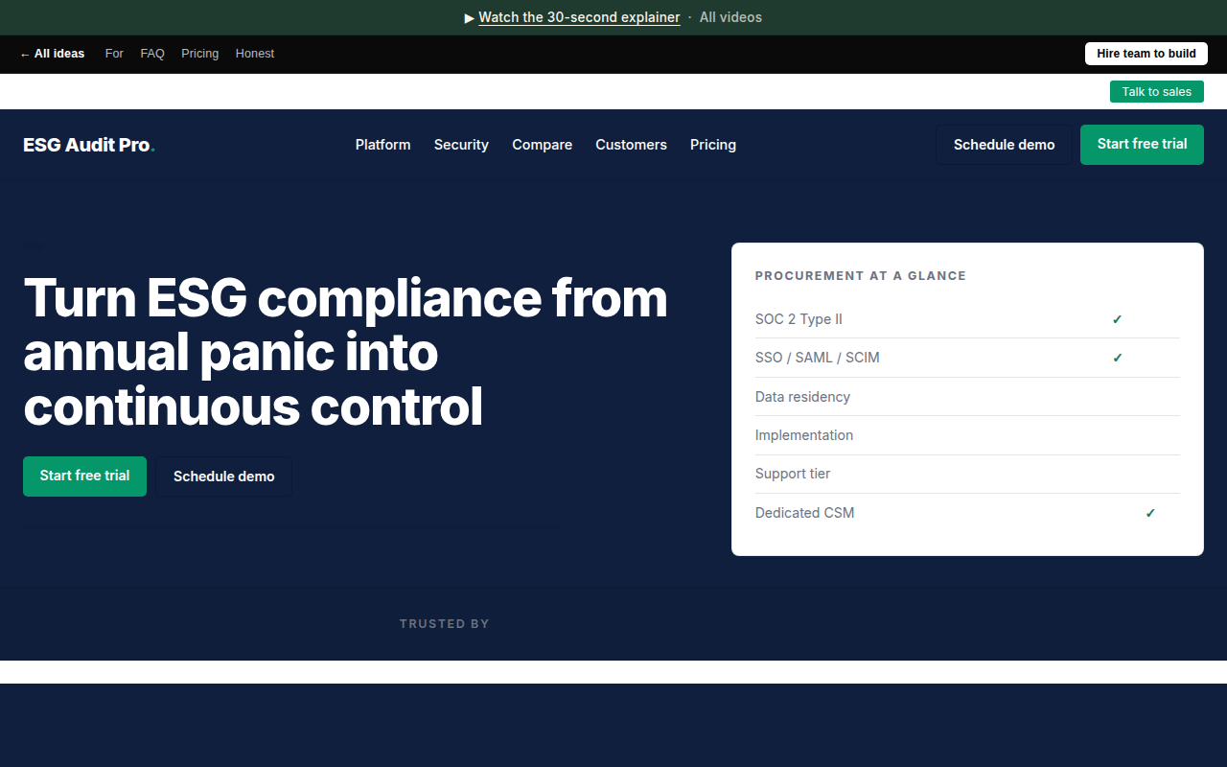Click the Talk to sales button
Screen dimensions: 1227x767
pyautogui.click(x=1157, y=92)
